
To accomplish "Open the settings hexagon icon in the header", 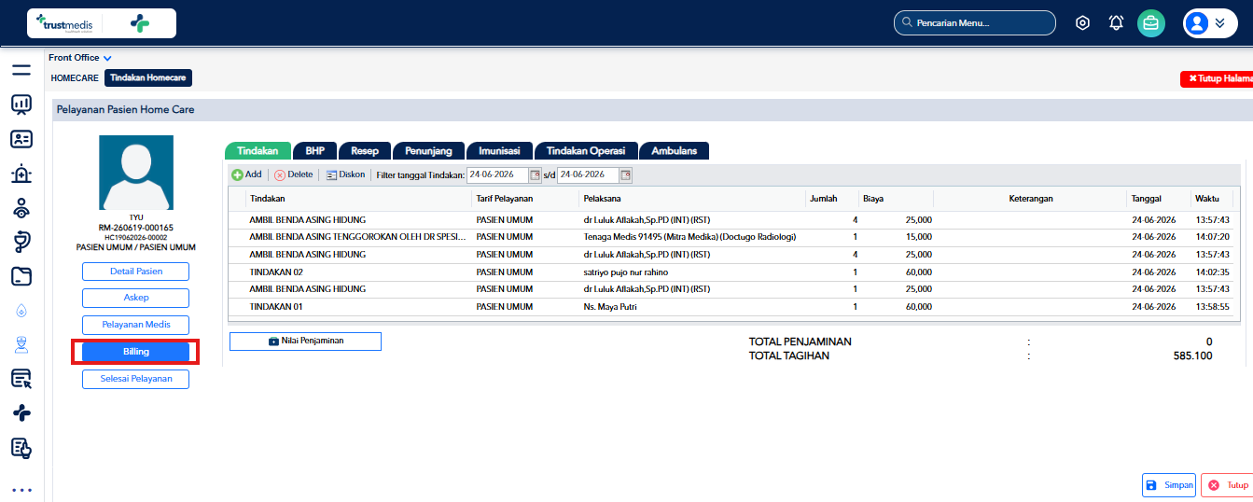I will pyautogui.click(x=1082, y=23).
